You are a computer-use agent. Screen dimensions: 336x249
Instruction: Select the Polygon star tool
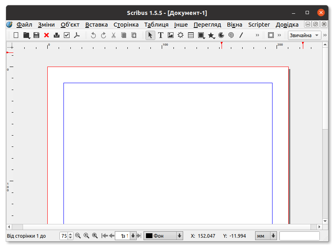point(211,35)
